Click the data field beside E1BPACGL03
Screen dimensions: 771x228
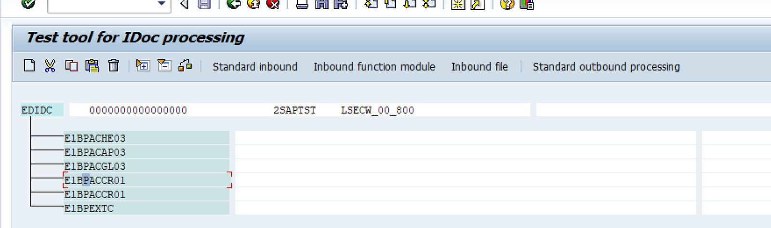point(465,166)
